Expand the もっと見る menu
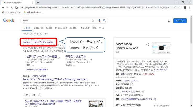This screenshot has width=193, height=107. [x=85, y=28]
